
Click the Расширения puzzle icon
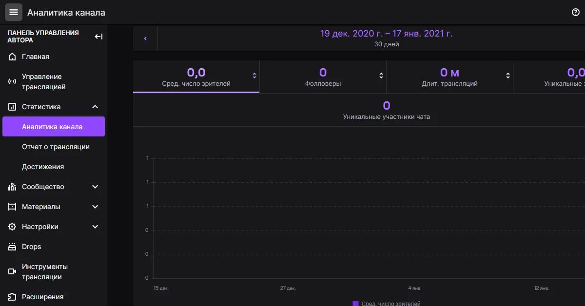pos(12,297)
